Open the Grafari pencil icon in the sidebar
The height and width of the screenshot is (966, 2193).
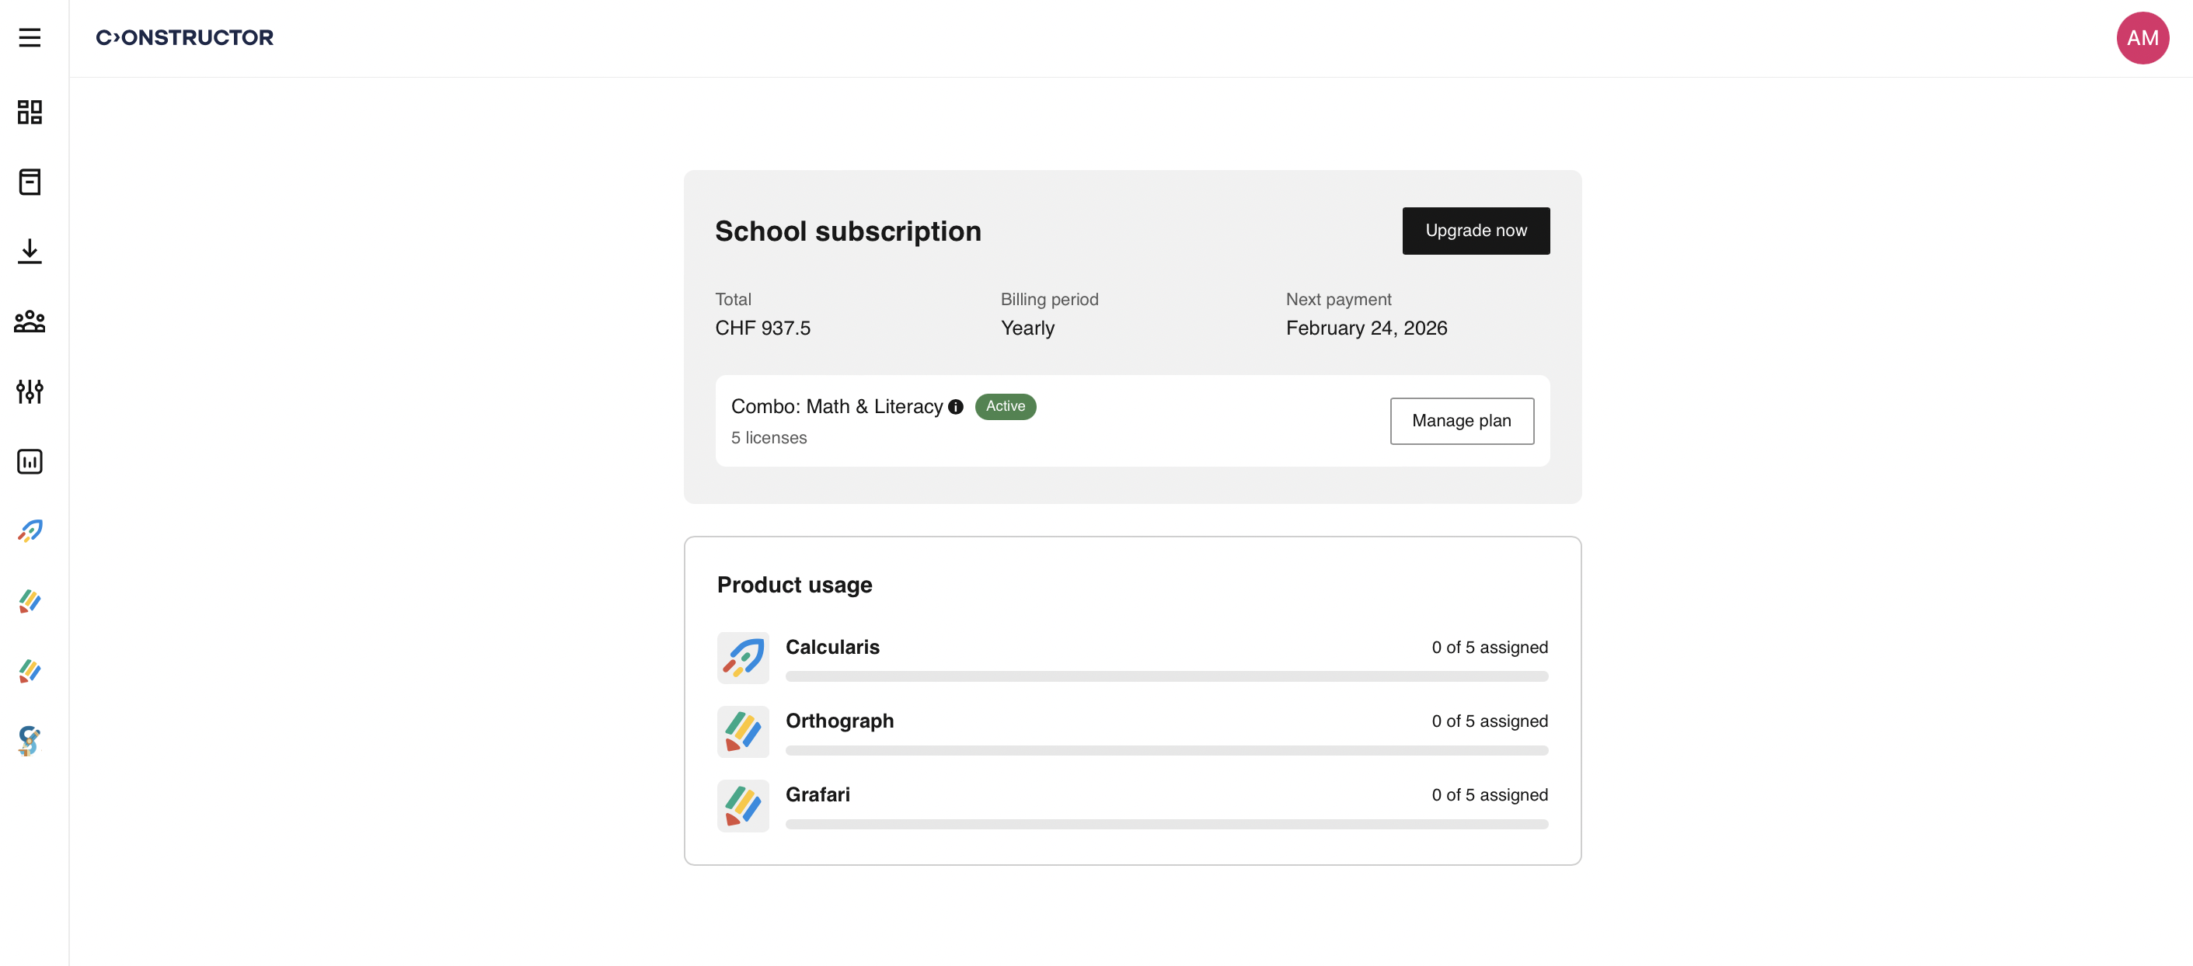[30, 671]
